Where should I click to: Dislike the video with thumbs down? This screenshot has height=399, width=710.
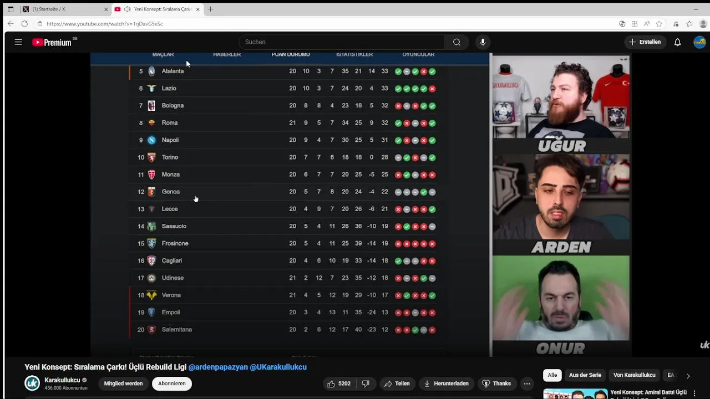tap(366, 383)
